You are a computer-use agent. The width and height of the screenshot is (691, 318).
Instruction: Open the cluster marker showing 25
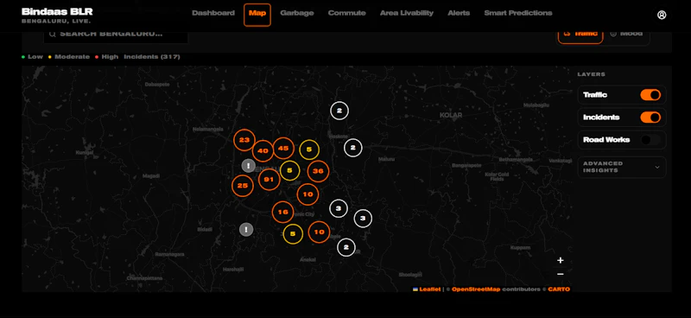pyautogui.click(x=243, y=186)
